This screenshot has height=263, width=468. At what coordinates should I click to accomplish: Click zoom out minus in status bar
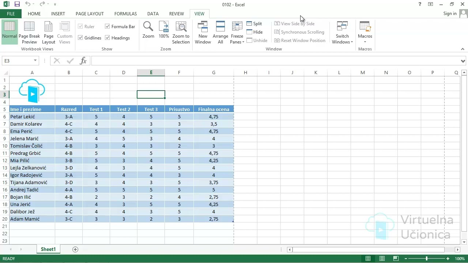(x=405, y=259)
